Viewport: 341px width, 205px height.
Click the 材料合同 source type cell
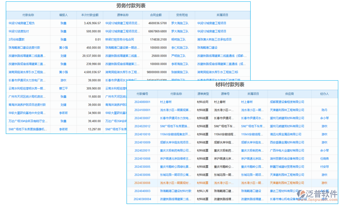tap(203, 101)
